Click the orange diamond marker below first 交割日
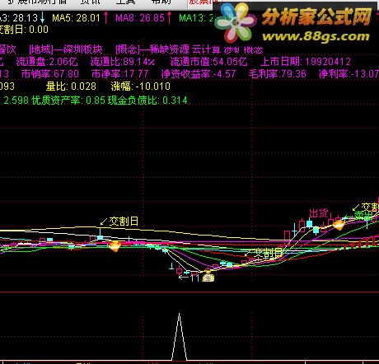 click(x=115, y=246)
